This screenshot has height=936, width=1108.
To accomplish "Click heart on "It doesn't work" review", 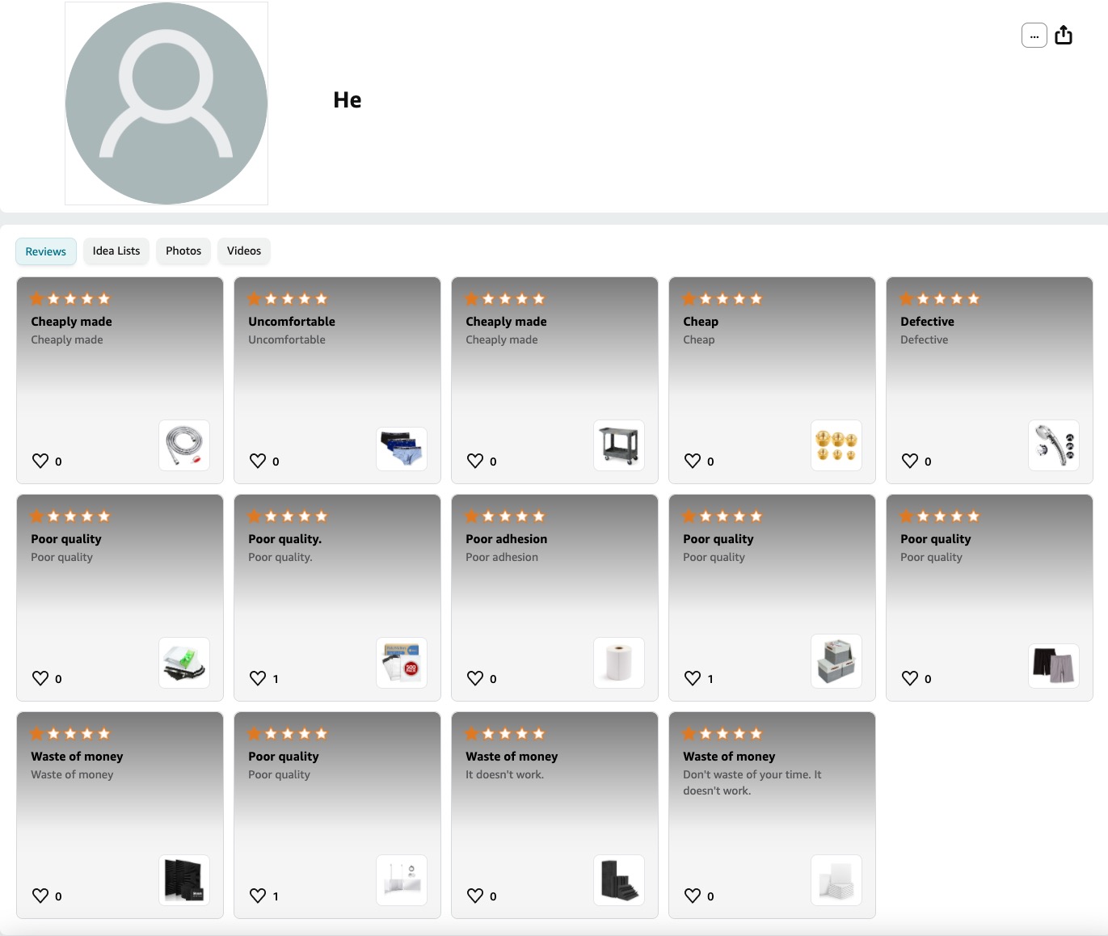I will point(475,896).
